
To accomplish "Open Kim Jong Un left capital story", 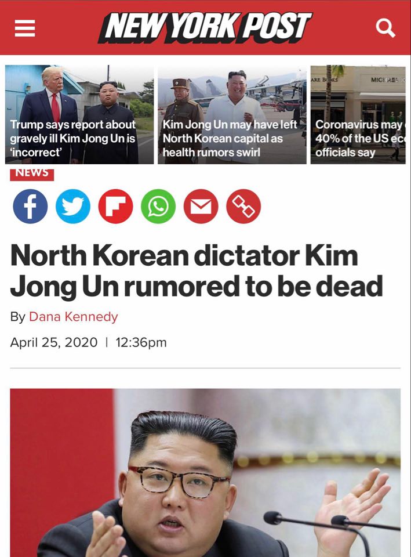I will (232, 114).
